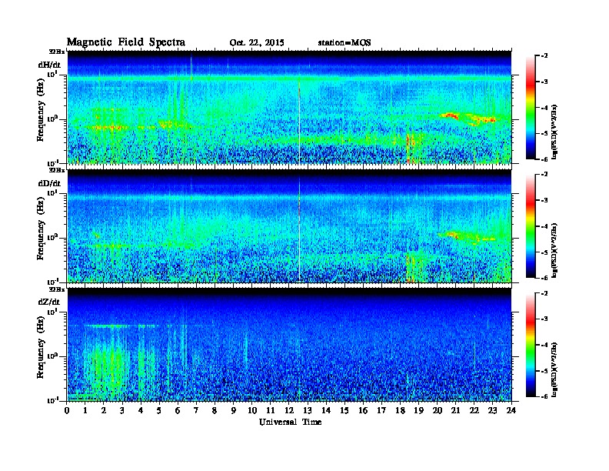Click hour tick label '2' on time axis
Image resolution: width=609 pixels, height=471 pixels.
pyautogui.click(x=104, y=410)
